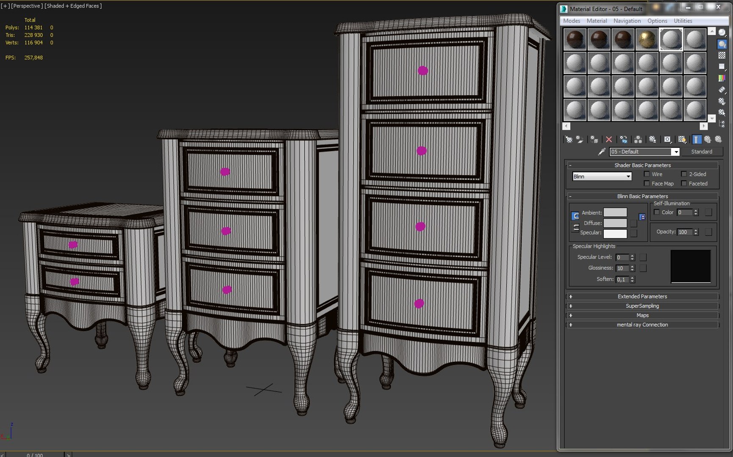The height and width of the screenshot is (457, 733).
Task: Click the Specular color swatch
Action: [615, 233]
